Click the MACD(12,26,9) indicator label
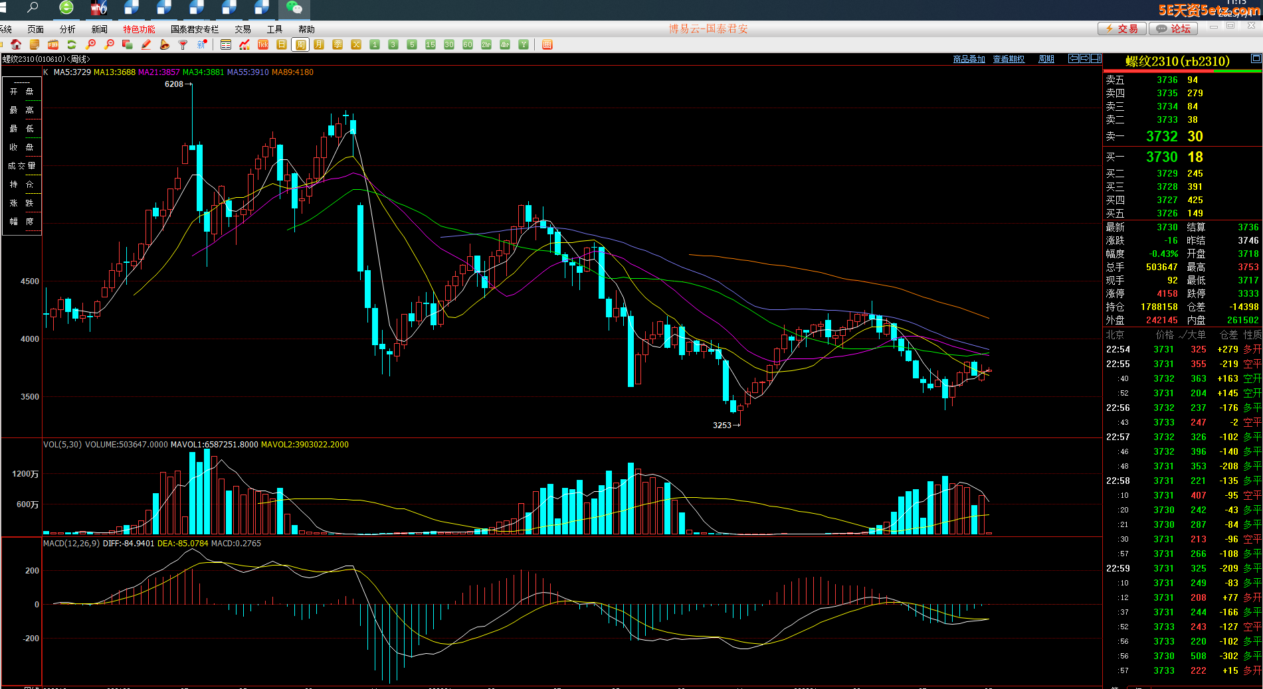1263x689 pixels. coord(72,544)
